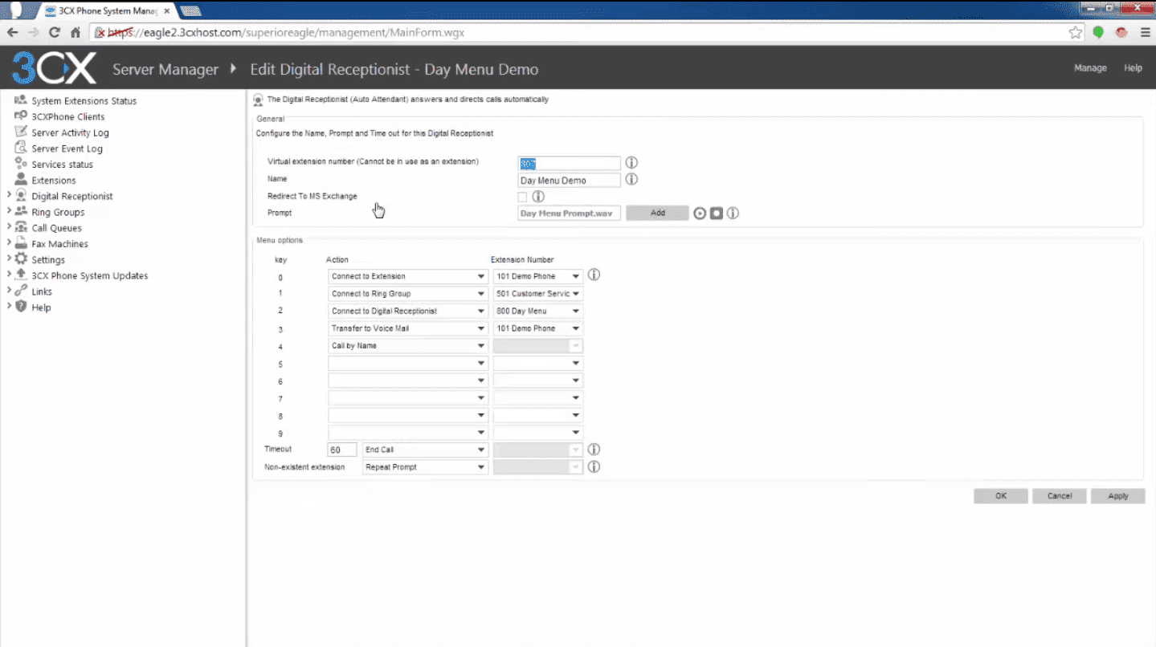
Task: Open browser home page
Action: coord(76,33)
